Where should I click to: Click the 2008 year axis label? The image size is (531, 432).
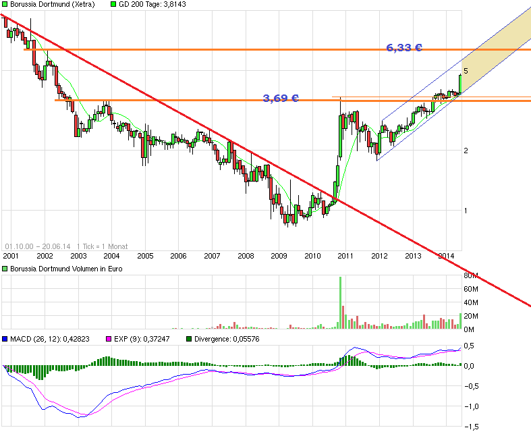coord(246,256)
